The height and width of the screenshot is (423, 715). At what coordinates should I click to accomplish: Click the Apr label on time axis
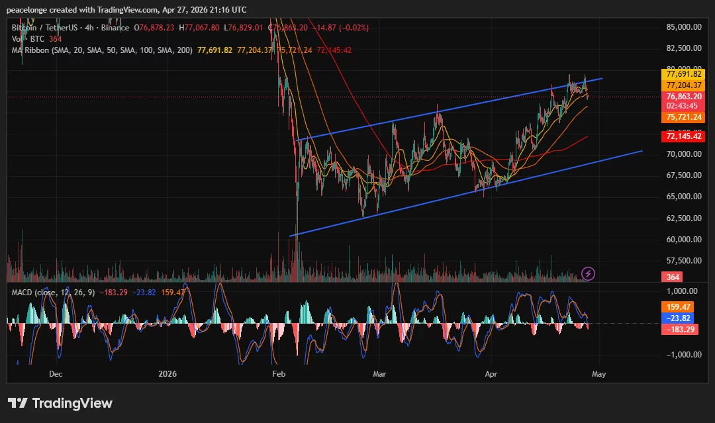[x=491, y=374]
